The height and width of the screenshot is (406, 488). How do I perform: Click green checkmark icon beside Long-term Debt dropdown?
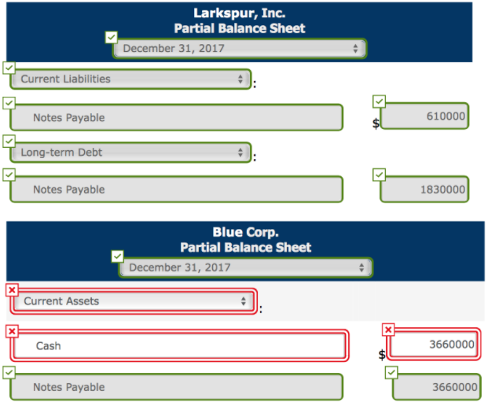[x=9, y=141]
